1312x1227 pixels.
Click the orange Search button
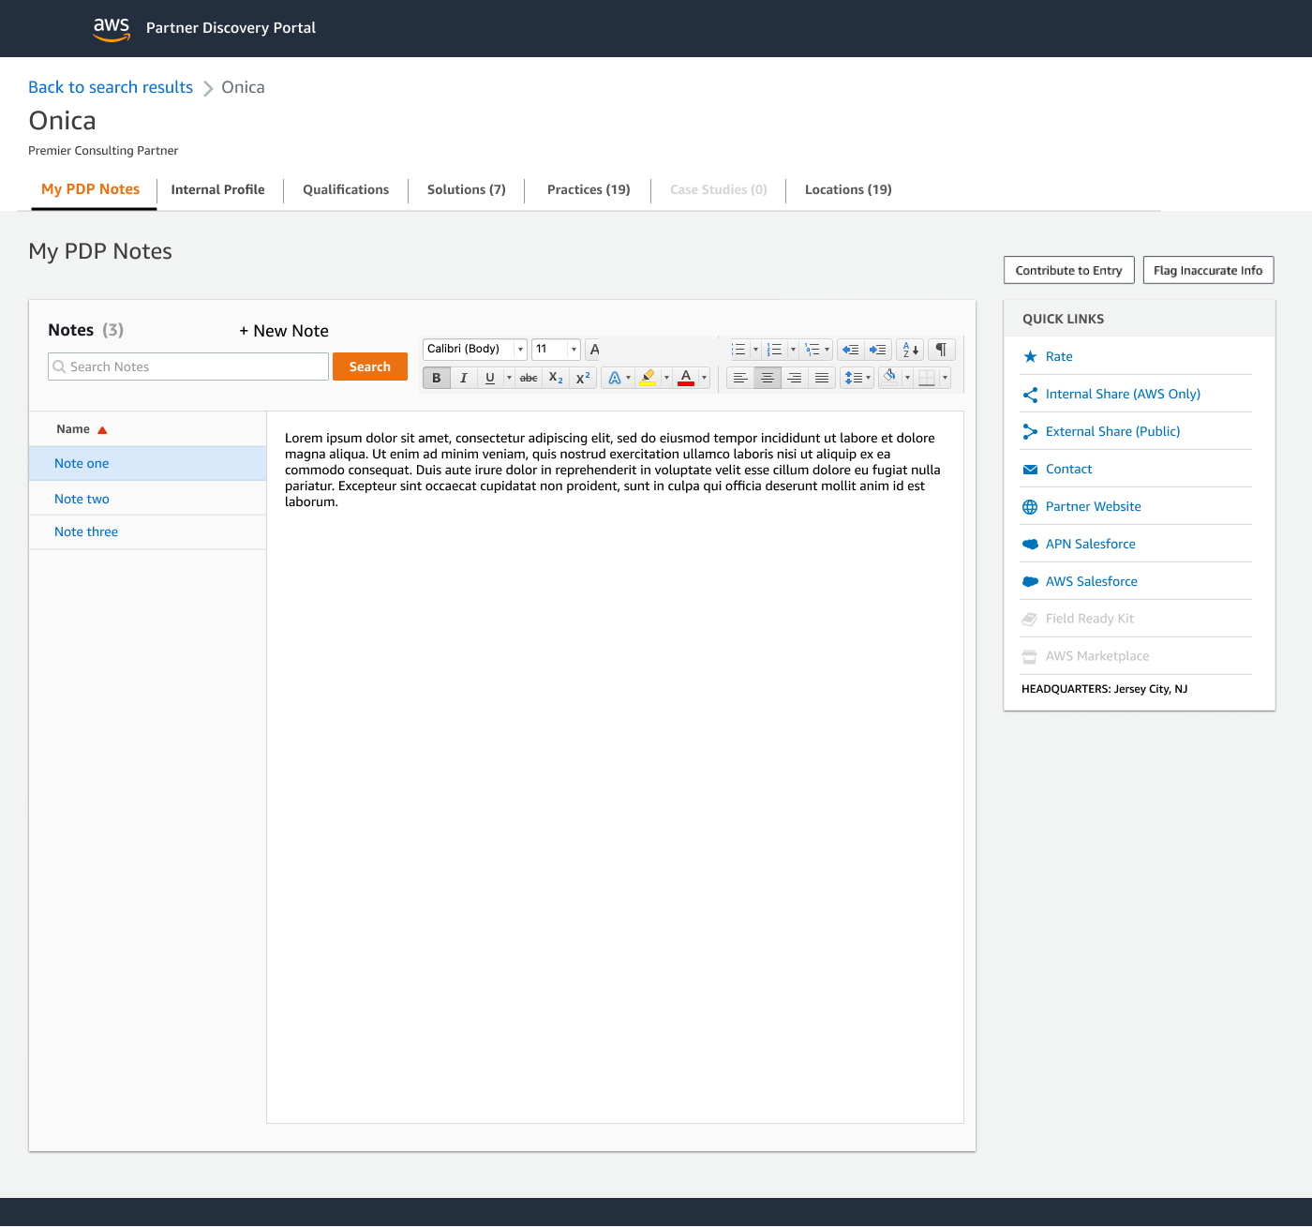coord(370,367)
